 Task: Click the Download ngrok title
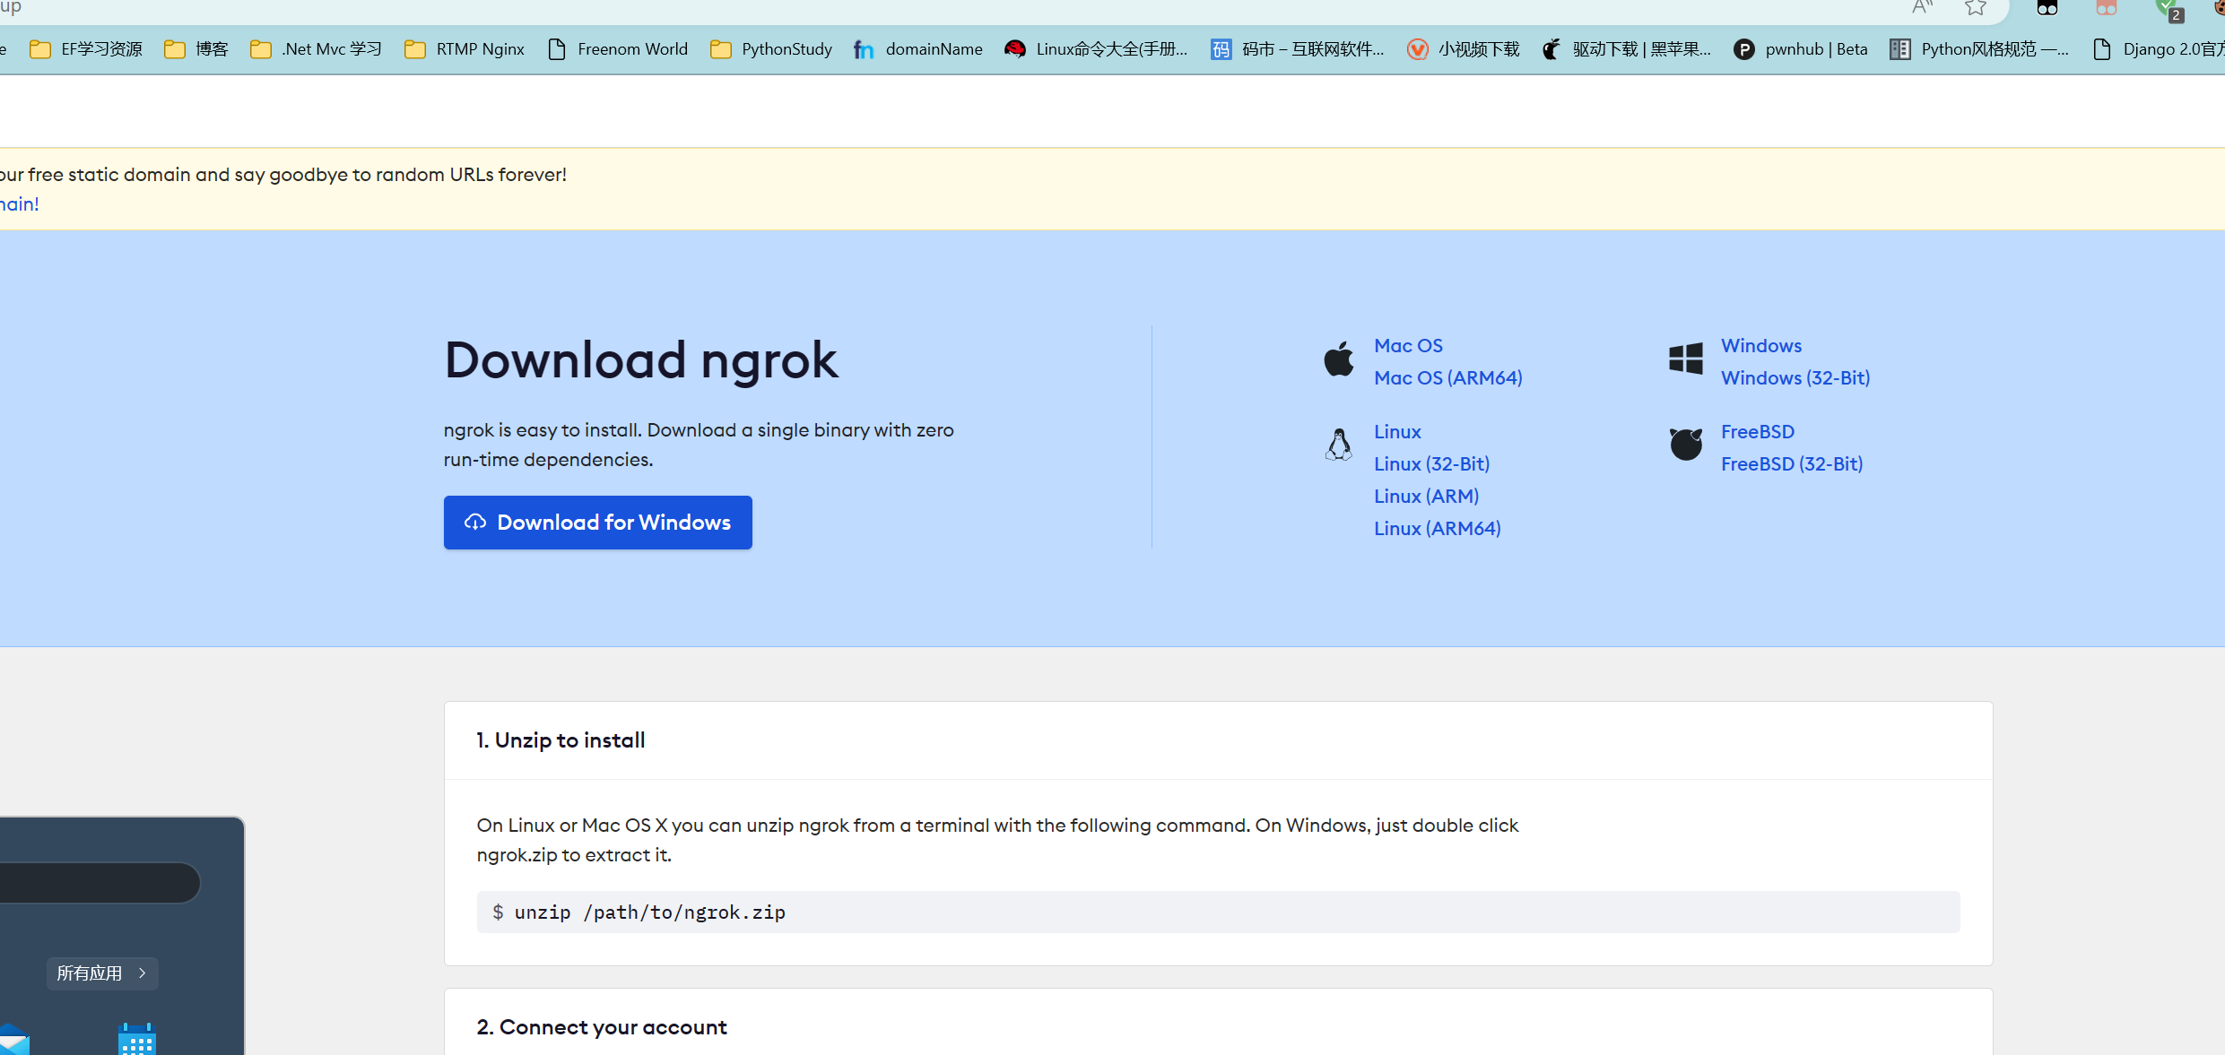click(x=641, y=360)
